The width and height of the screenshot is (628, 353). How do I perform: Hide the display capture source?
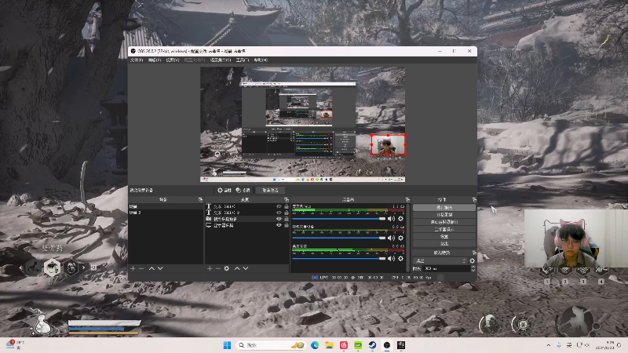pyautogui.click(x=279, y=225)
